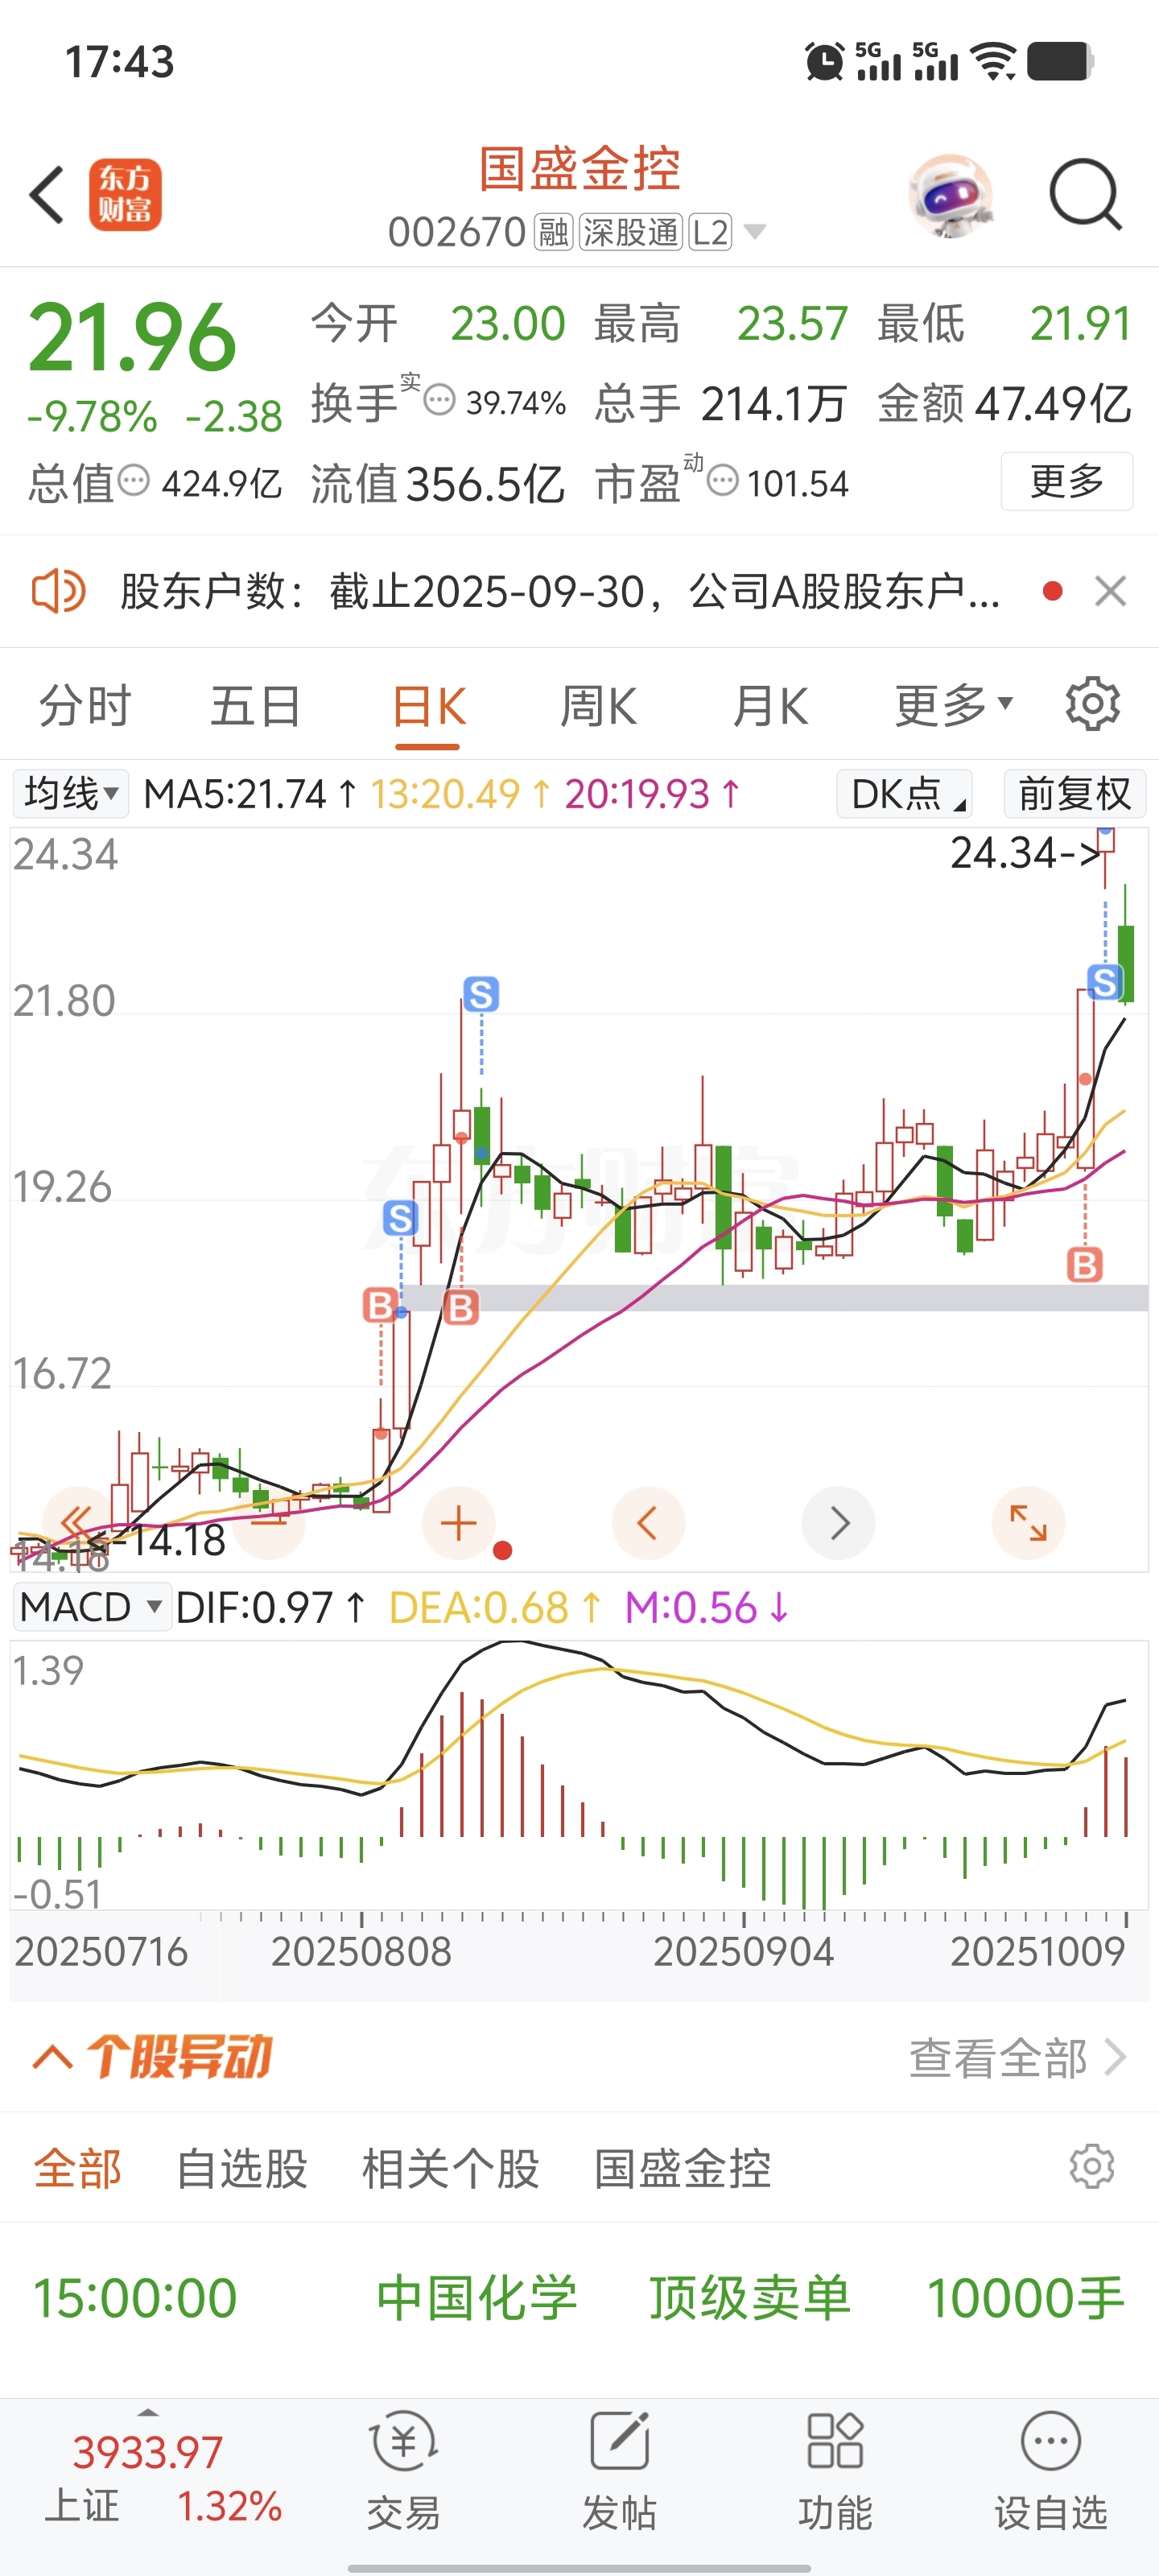Tap the 24.34 high price label

[x=1025, y=853]
